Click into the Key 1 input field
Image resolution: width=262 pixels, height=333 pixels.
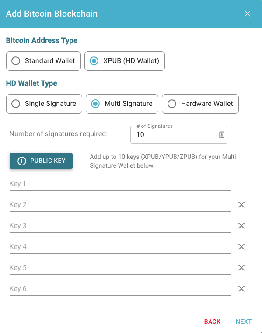coord(120,184)
